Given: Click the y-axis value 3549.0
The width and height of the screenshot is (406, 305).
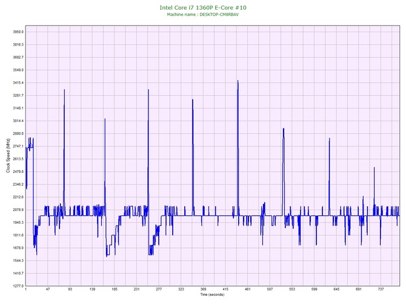Looking at the screenshot, I should pos(18,70).
